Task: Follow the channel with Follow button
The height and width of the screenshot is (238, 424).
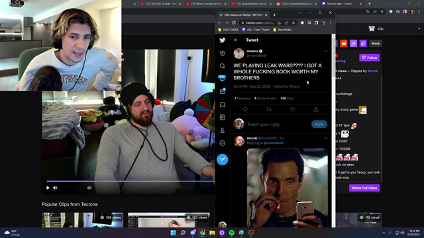Action: [x=370, y=58]
